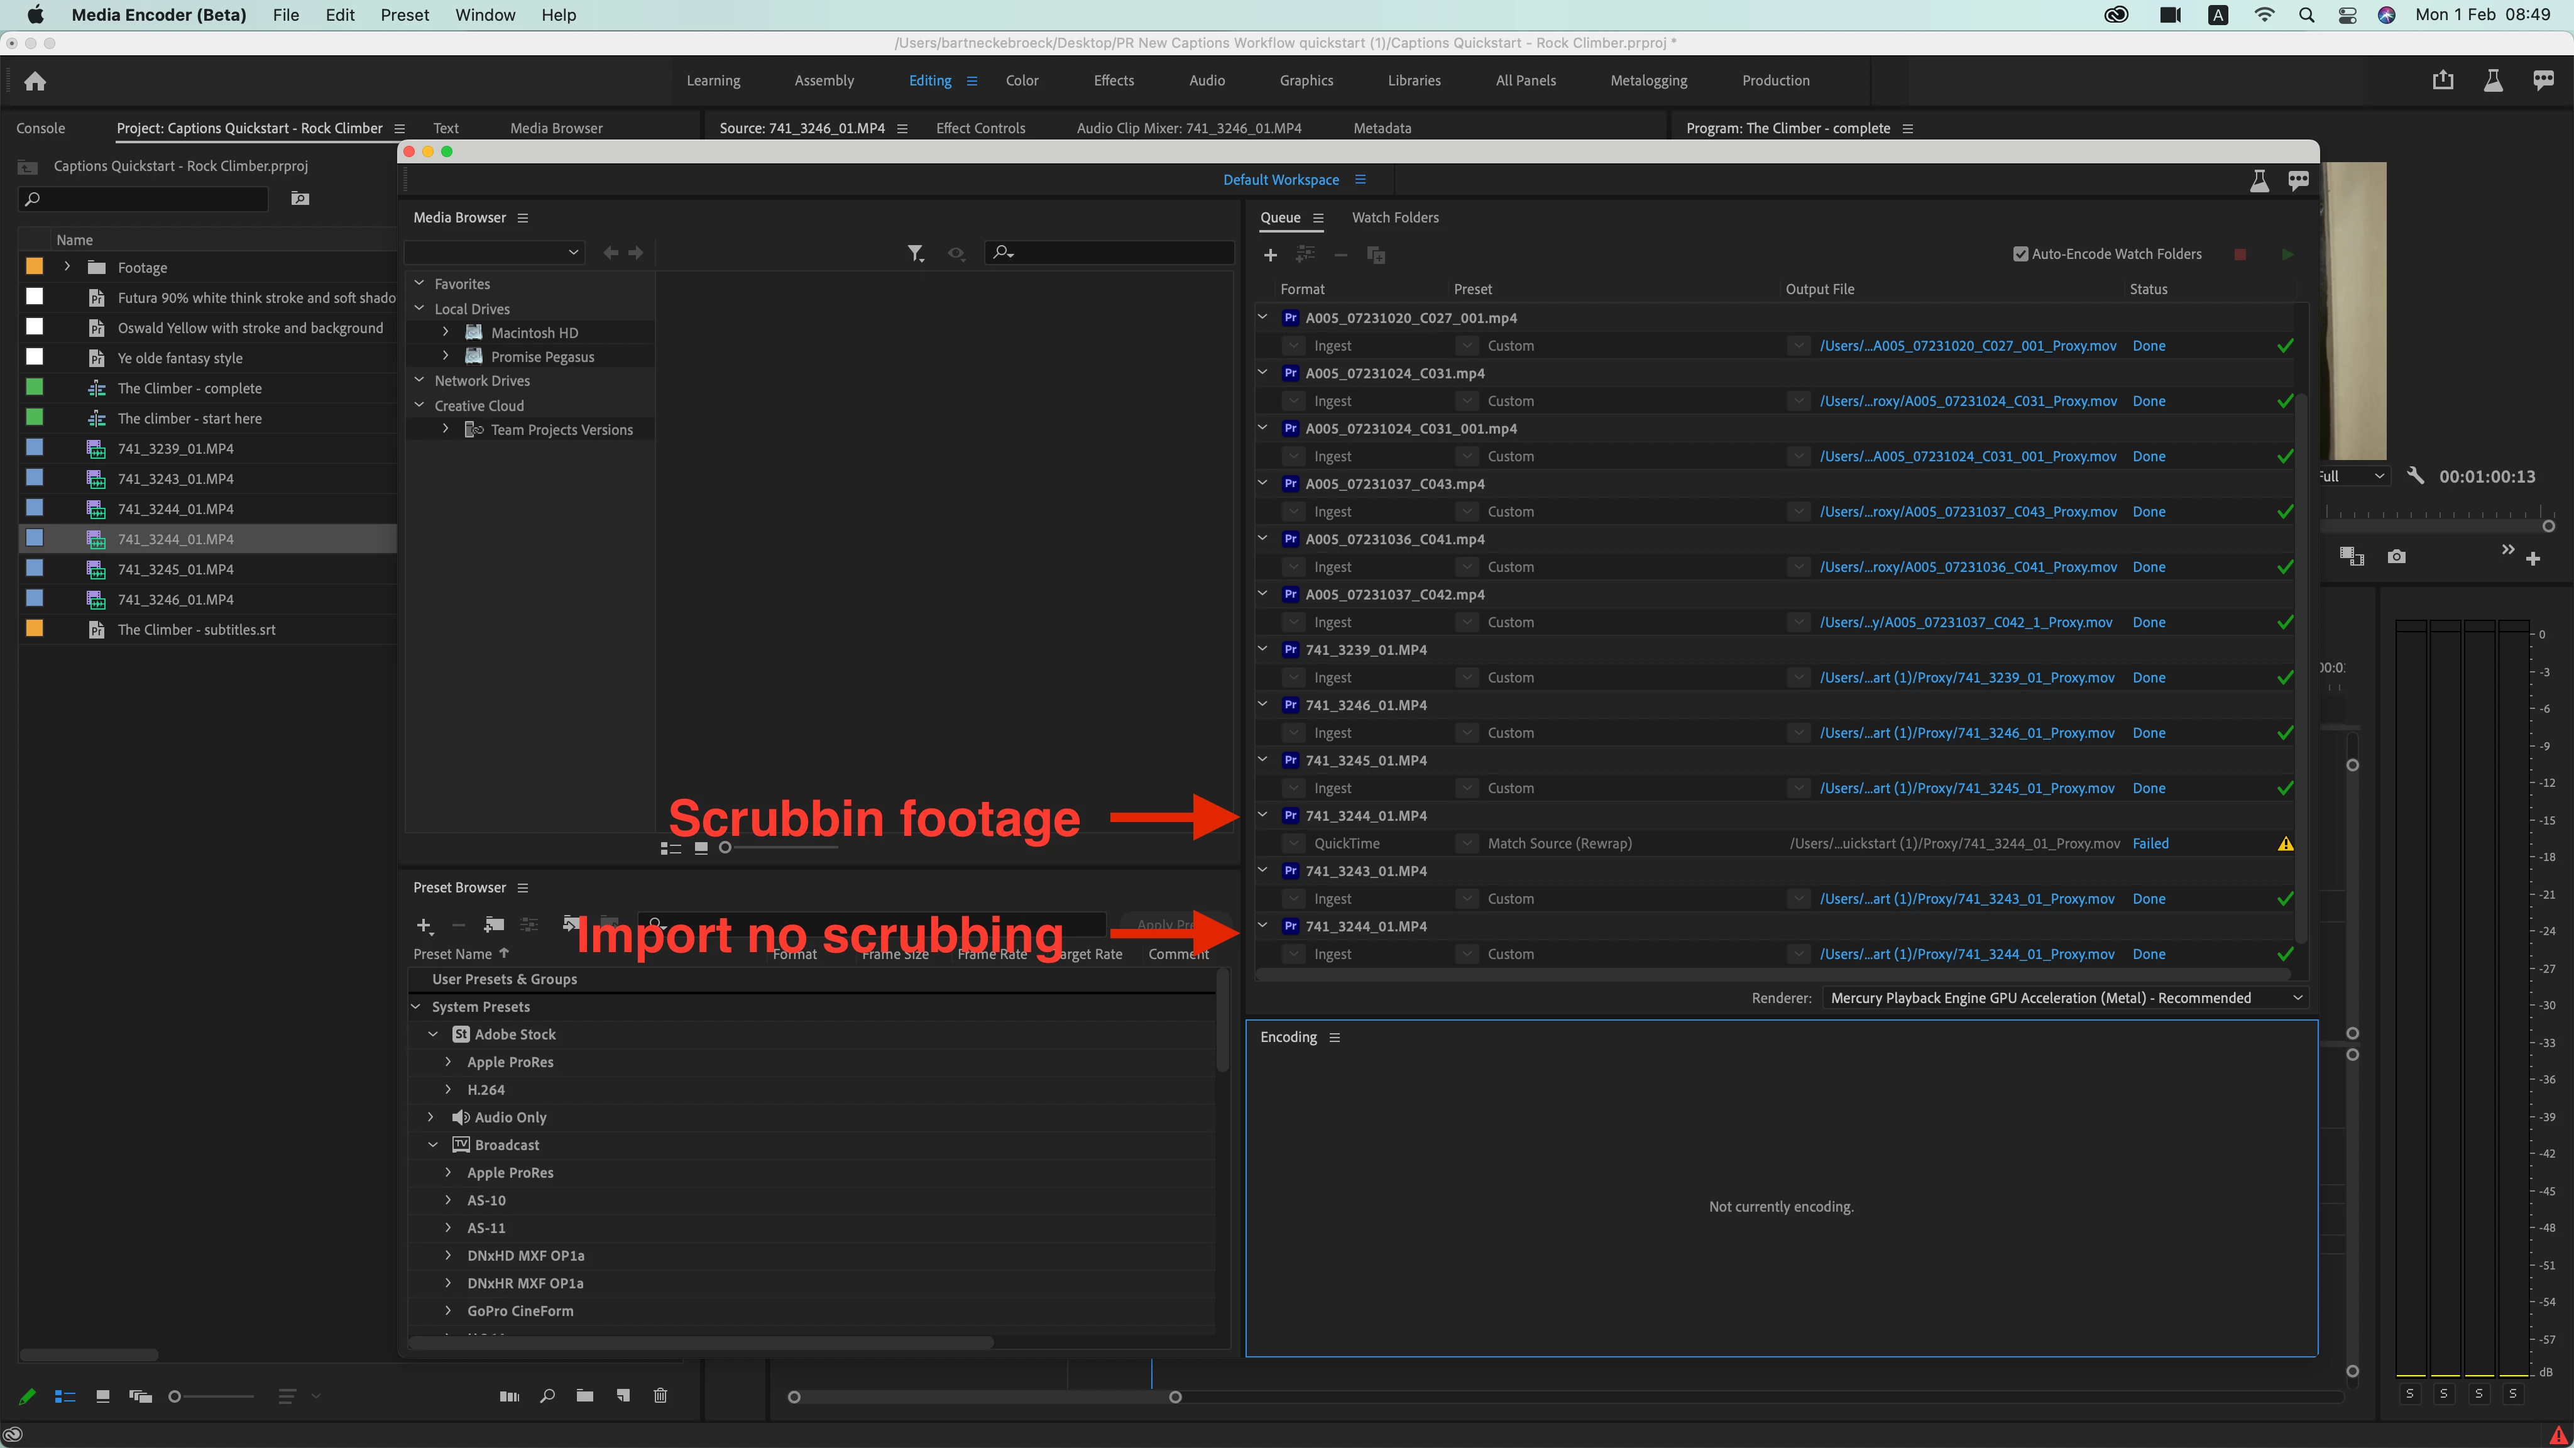The width and height of the screenshot is (2574, 1448).
Task: Click the home icon in Premiere workspace bar
Action: click(x=35, y=81)
